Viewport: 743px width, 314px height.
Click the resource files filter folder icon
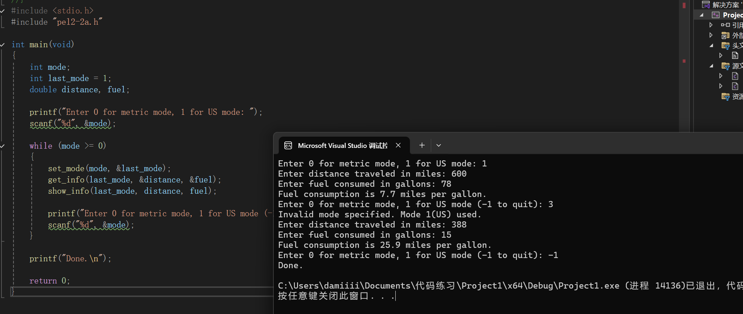[725, 96]
